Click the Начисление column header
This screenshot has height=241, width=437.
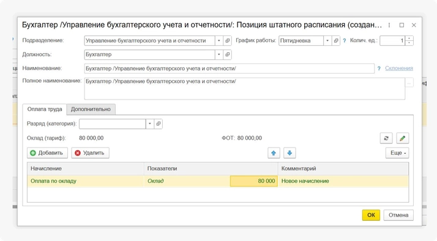tap(86, 168)
